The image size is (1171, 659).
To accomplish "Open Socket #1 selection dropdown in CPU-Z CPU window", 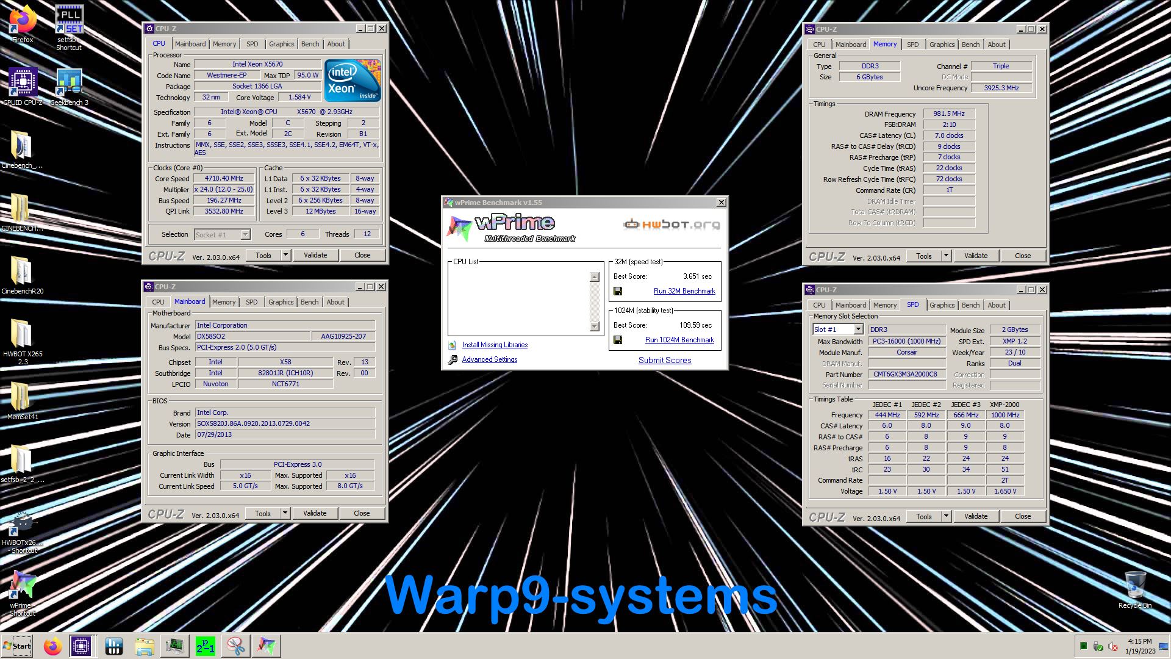I will (x=245, y=235).
